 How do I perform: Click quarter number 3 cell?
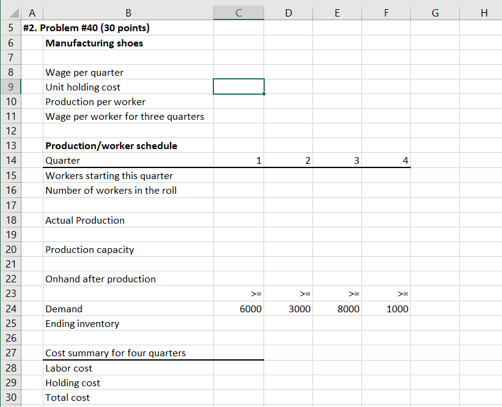(337, 160)
